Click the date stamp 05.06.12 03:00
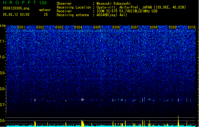The width and height of the screenshot is (199, 127). 16,15
